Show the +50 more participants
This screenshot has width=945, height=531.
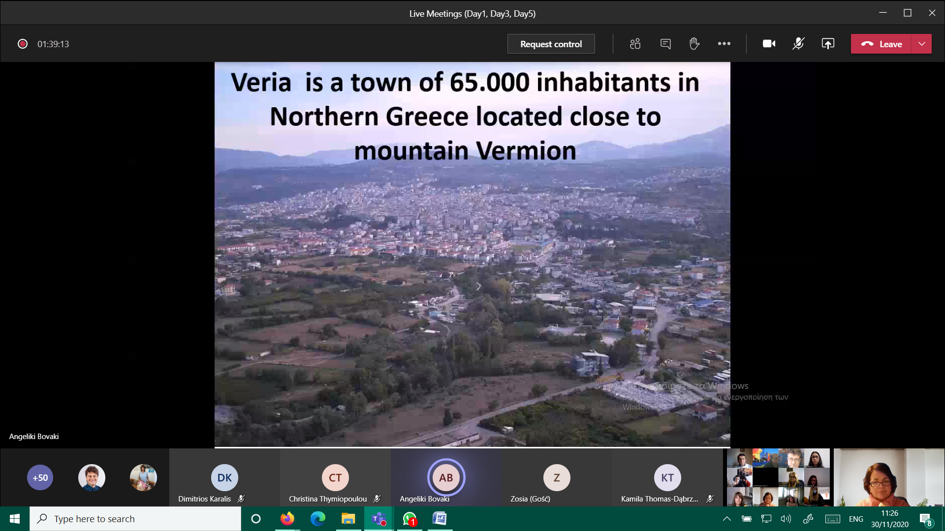coord(40,477)
